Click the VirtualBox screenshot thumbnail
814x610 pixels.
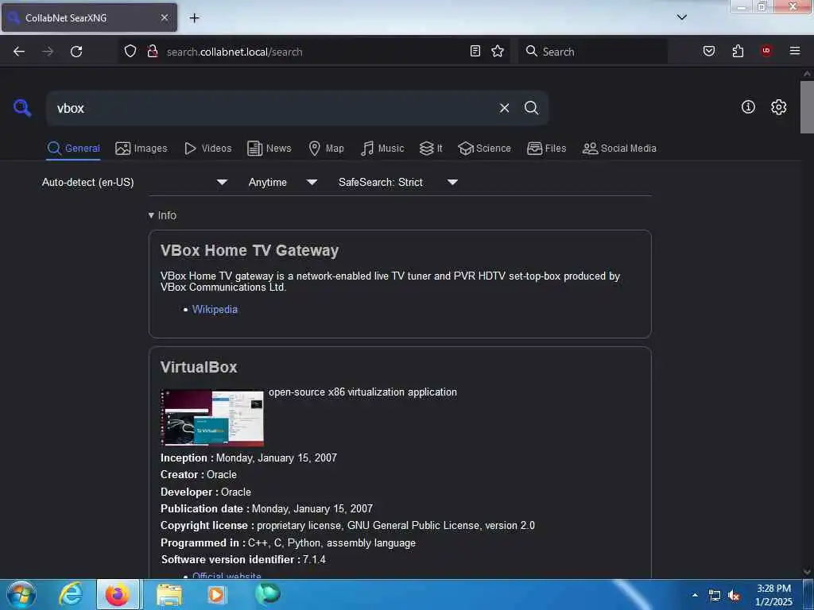212,418
